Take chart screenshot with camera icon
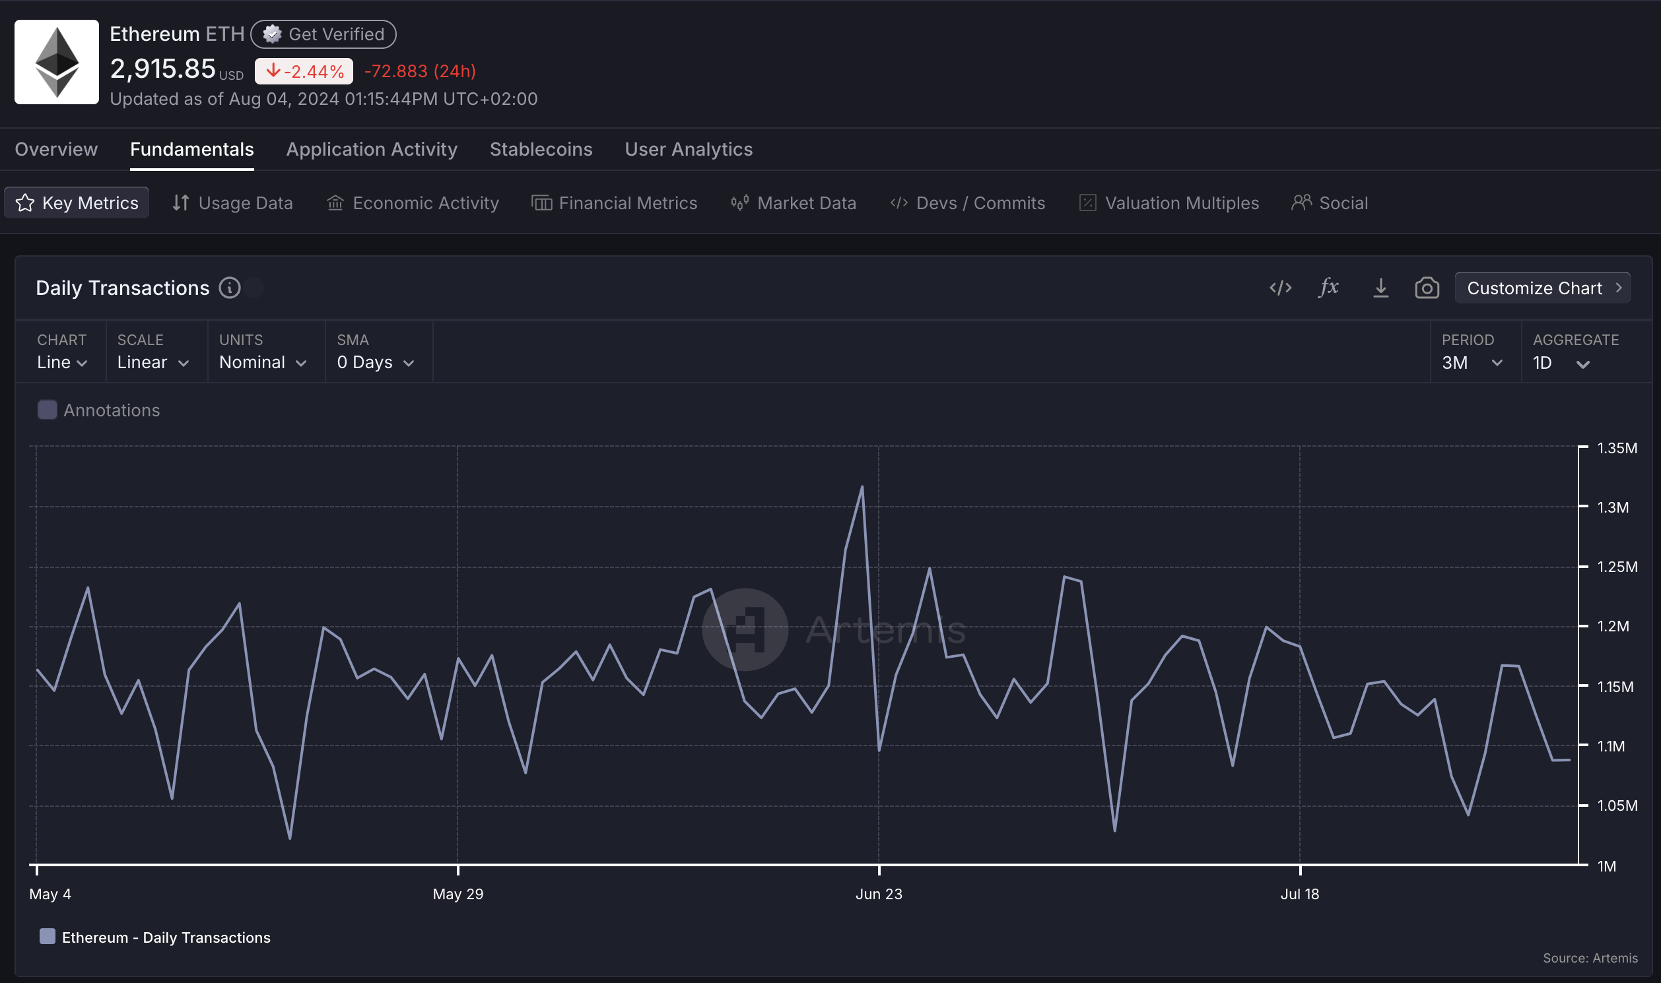Screen dimensions: 1661x983 [1427, 288]
